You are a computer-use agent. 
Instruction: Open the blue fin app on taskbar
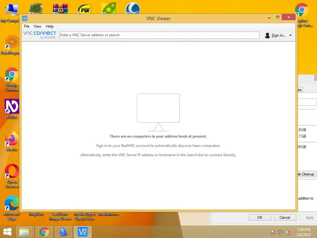63,232
